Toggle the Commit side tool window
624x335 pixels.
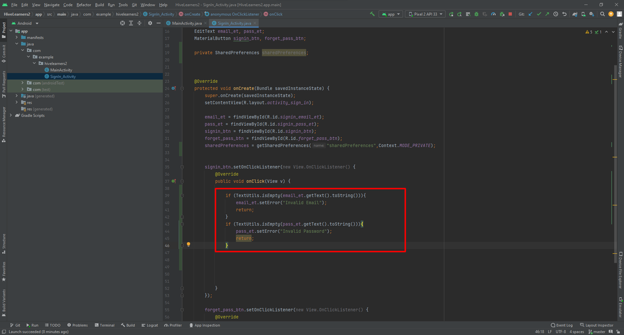pos(4,54)
